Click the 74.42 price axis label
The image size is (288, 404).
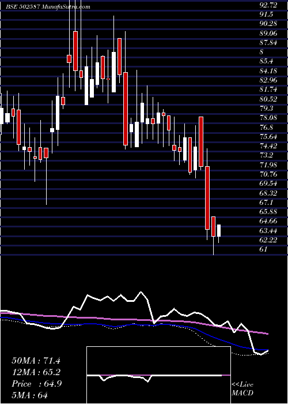[x=268, y=146]
